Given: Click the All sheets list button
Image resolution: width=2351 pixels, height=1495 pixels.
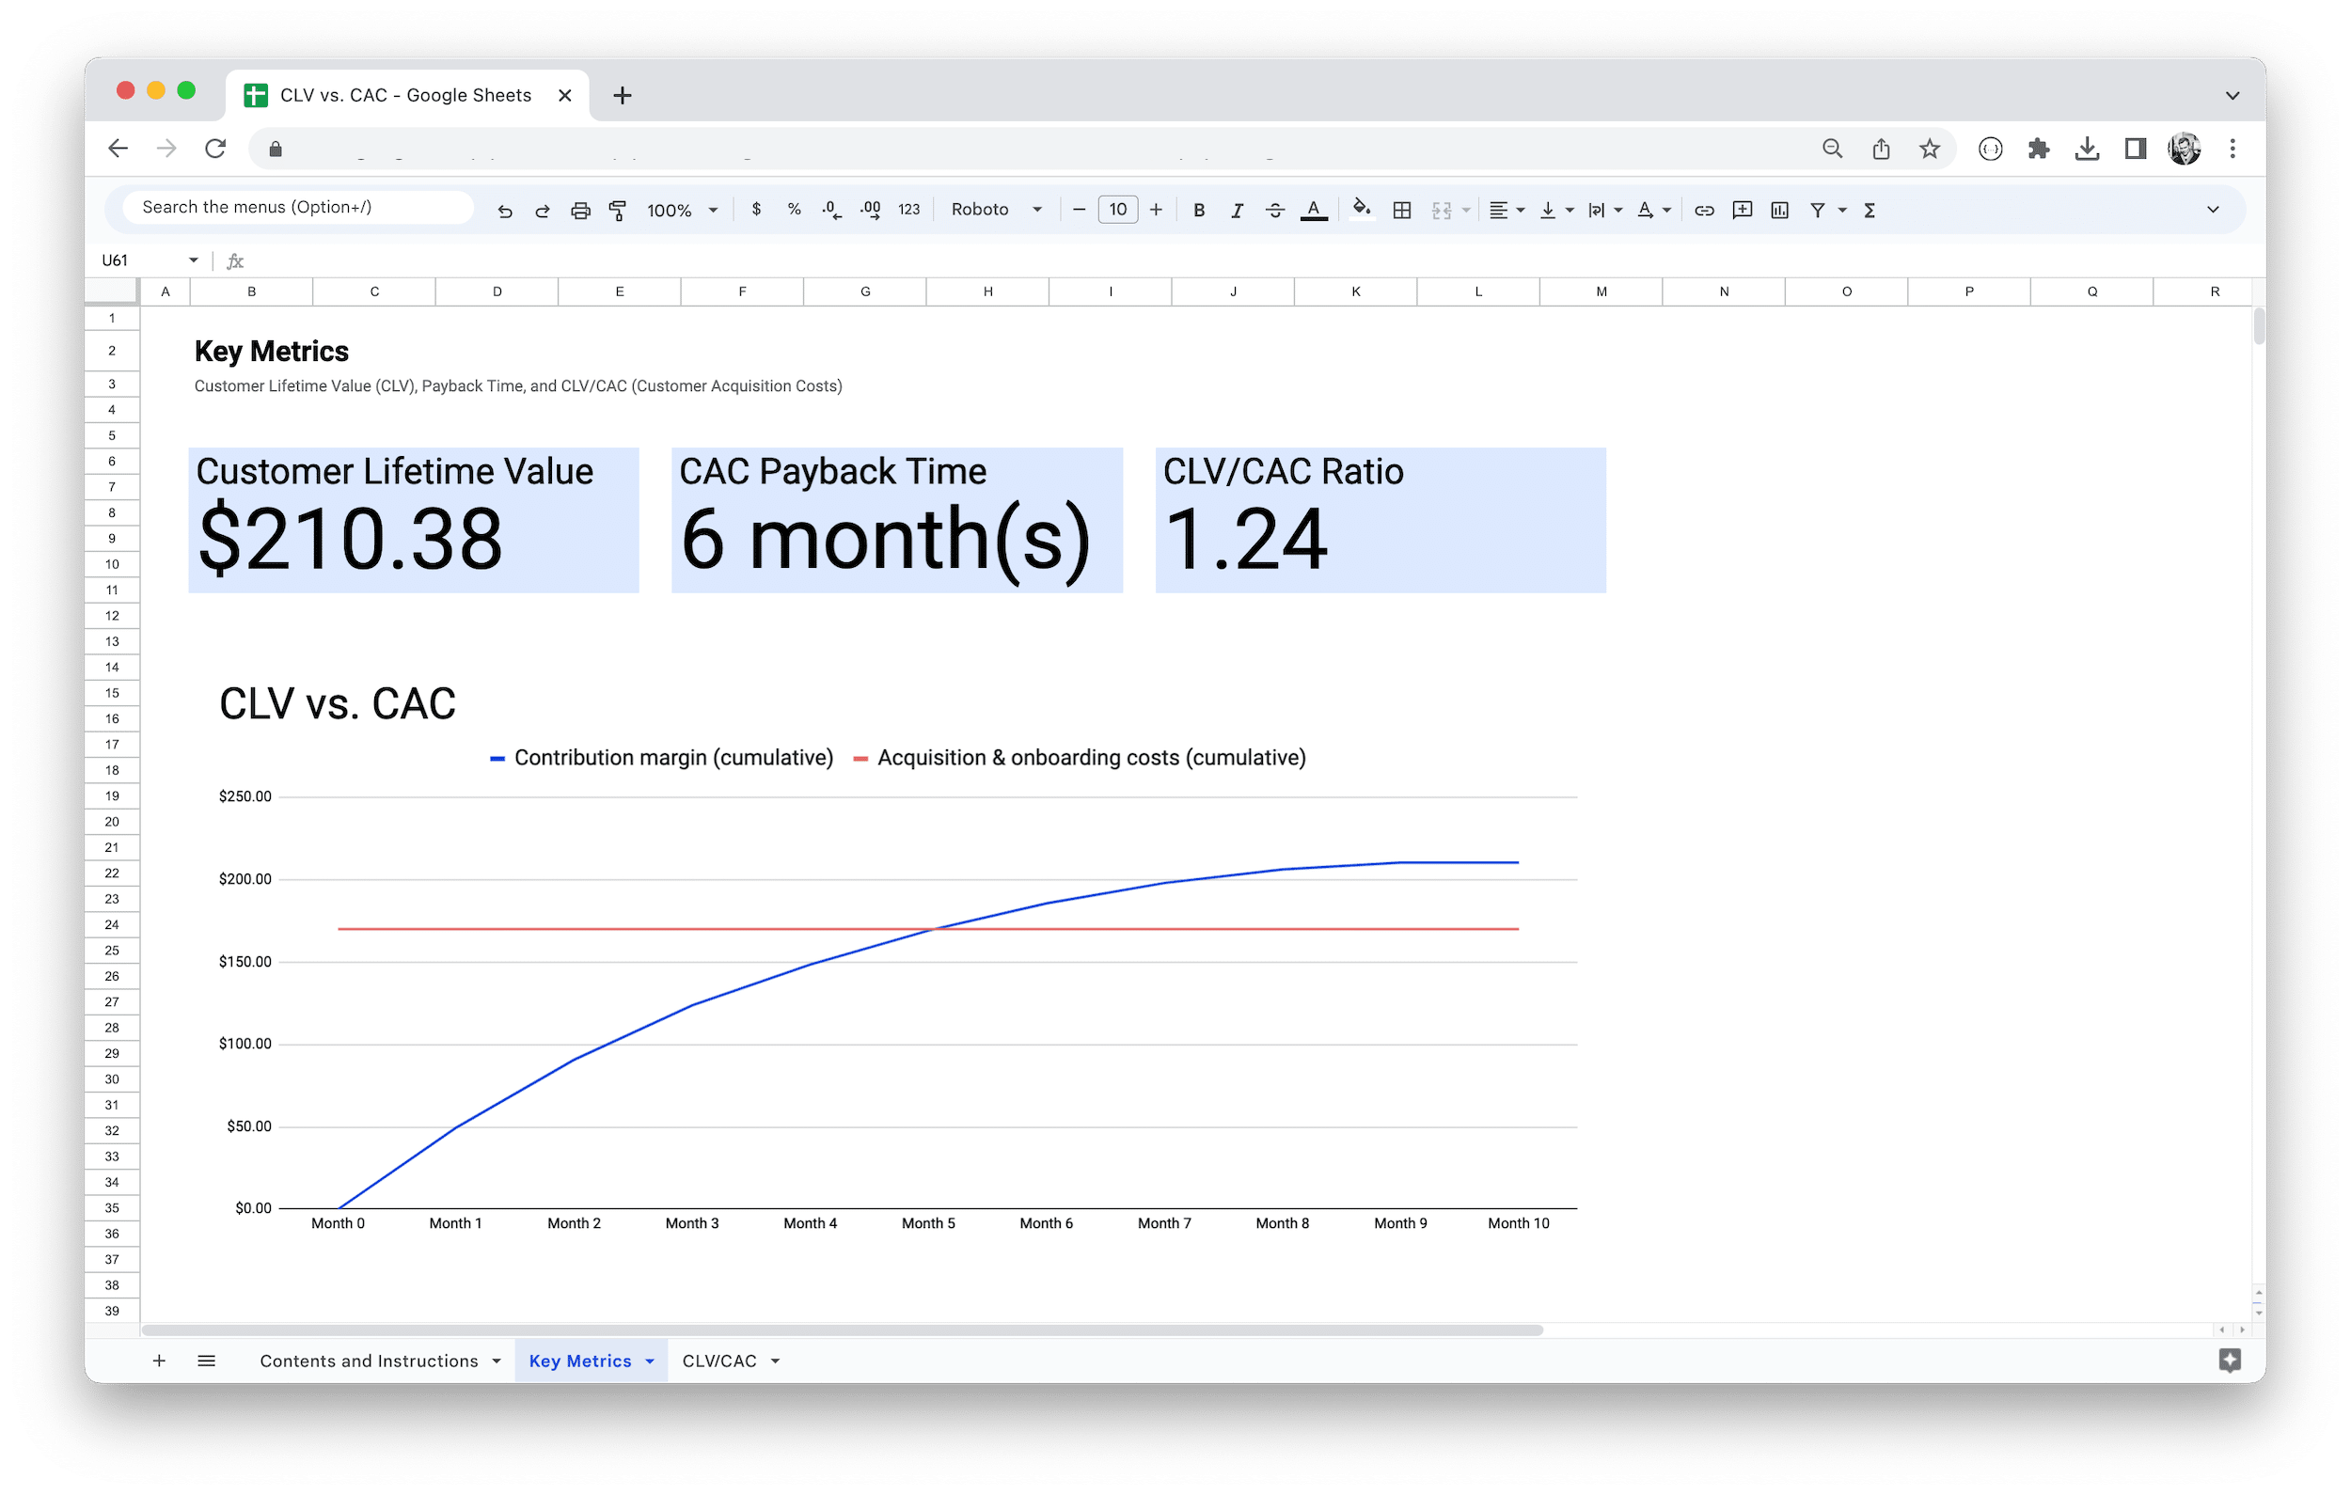Looking at the screenshot, I should pos(207,1361).
